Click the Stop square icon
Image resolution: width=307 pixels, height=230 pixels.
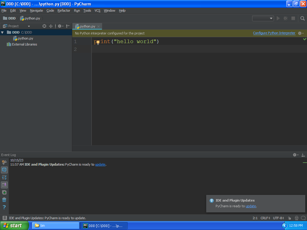[293, 18]
